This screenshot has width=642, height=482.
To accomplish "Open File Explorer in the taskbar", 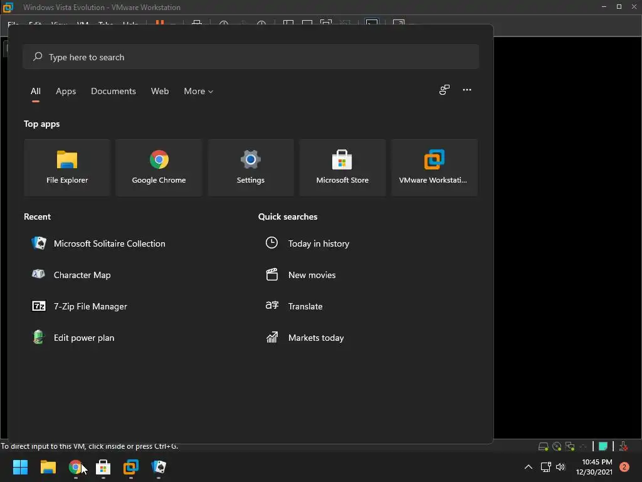I will 48,467.
